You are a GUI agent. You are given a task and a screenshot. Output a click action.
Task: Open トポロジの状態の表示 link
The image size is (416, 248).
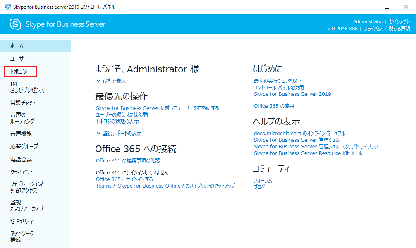pyautogui.click(x=117, y=122)
